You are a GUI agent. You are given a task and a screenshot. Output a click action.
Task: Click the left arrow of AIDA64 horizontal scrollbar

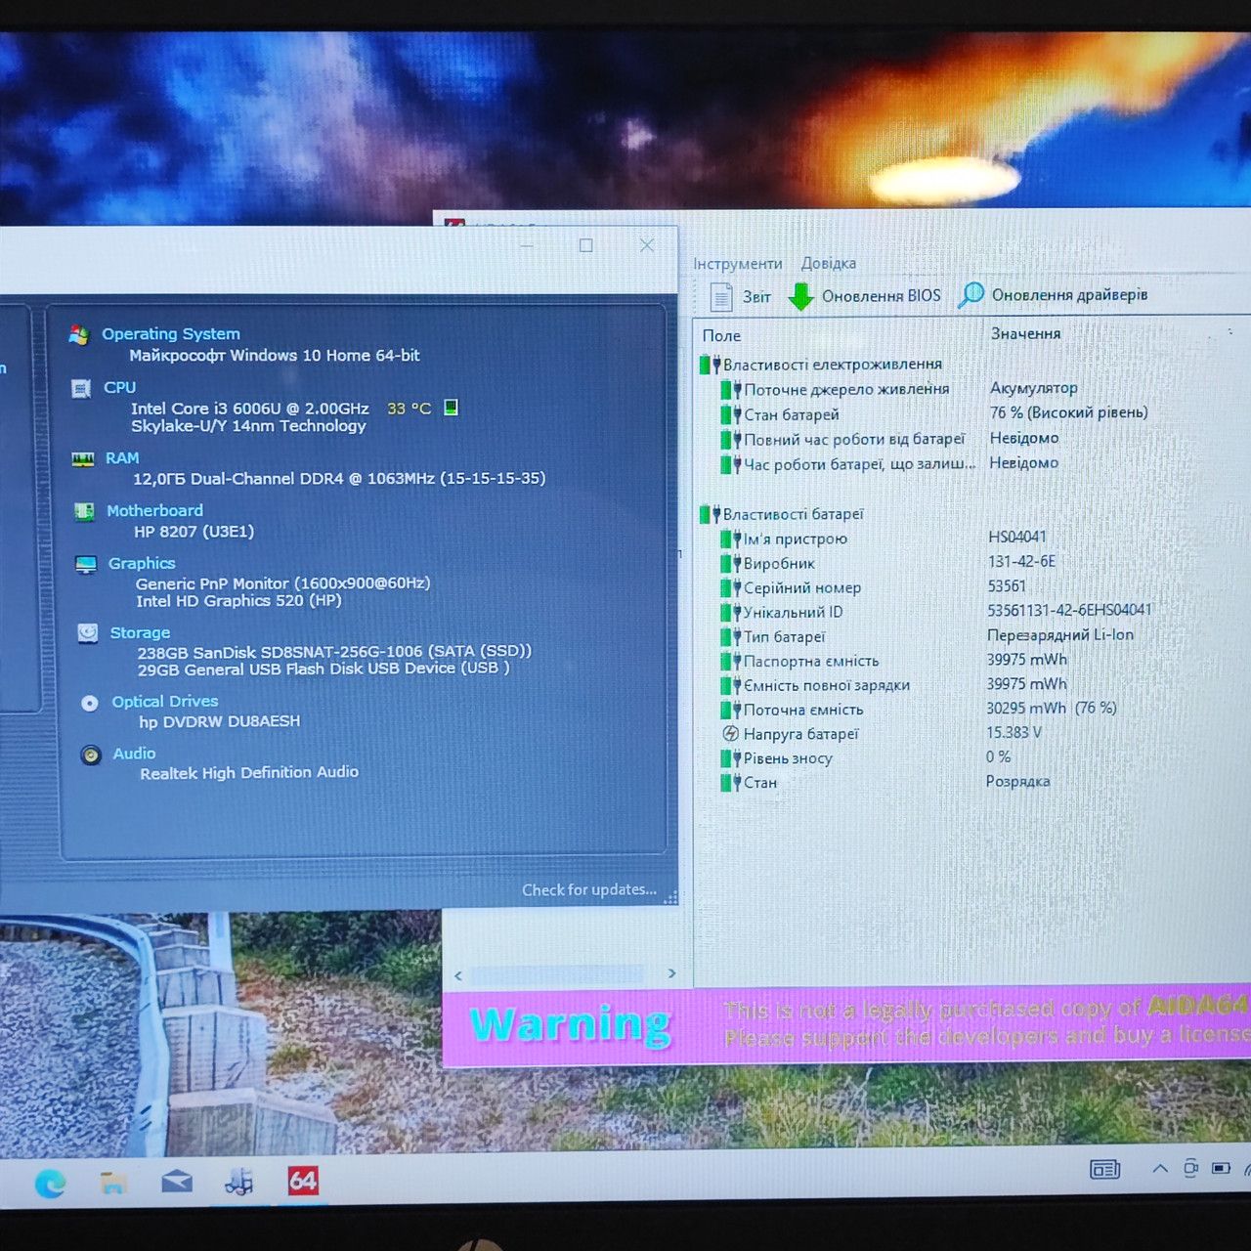[458, 975]
